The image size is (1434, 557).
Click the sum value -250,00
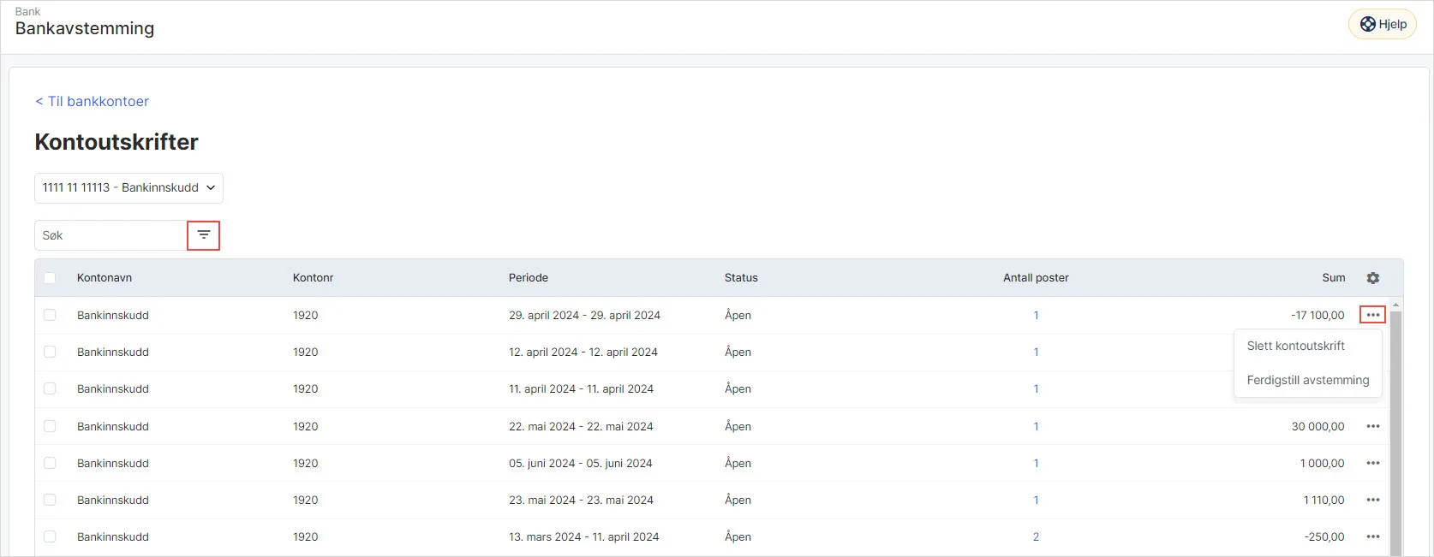1324,536
